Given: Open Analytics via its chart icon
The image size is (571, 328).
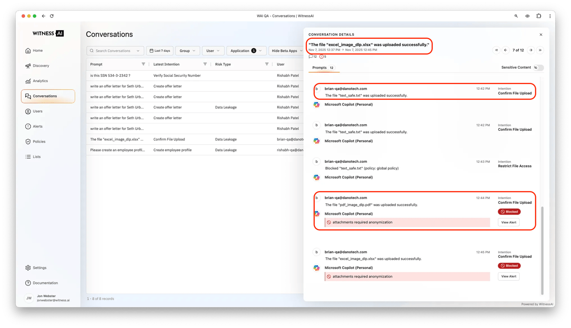Looking at the screenshot, I should coord(28,81).
